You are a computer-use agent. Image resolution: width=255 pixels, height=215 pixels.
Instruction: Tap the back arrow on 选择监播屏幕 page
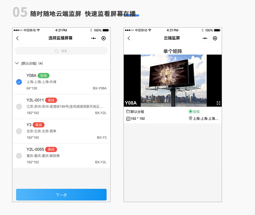(x=17, y=38)
